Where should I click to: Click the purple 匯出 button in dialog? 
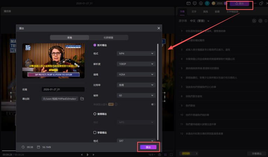[x=148, y=147]
